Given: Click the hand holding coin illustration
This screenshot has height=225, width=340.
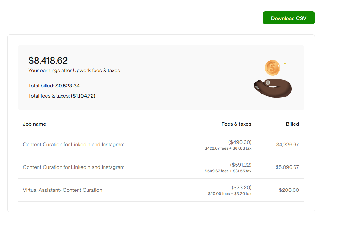Looking at the screenshot, I should tap(273, 88).
